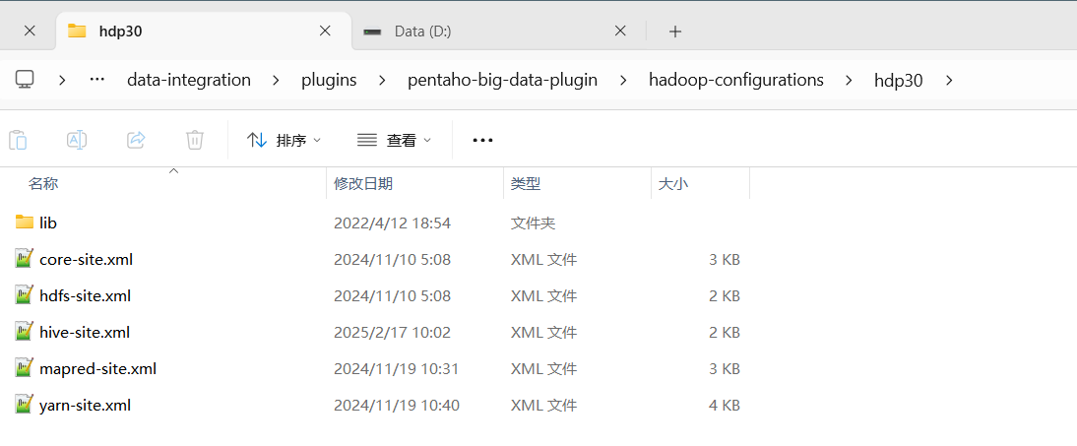Click the rename icon in toolbar
This screenshot has width=1077, height=446.
click(76, 140)
